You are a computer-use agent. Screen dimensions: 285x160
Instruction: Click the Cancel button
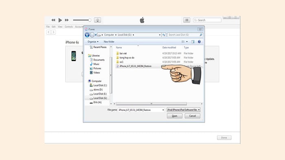[x=192, y=116]
